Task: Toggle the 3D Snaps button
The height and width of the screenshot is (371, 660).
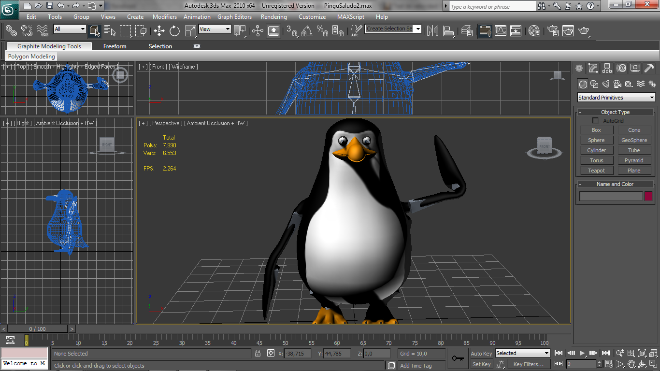Action: pyautogui.click(x=291, y=31)
